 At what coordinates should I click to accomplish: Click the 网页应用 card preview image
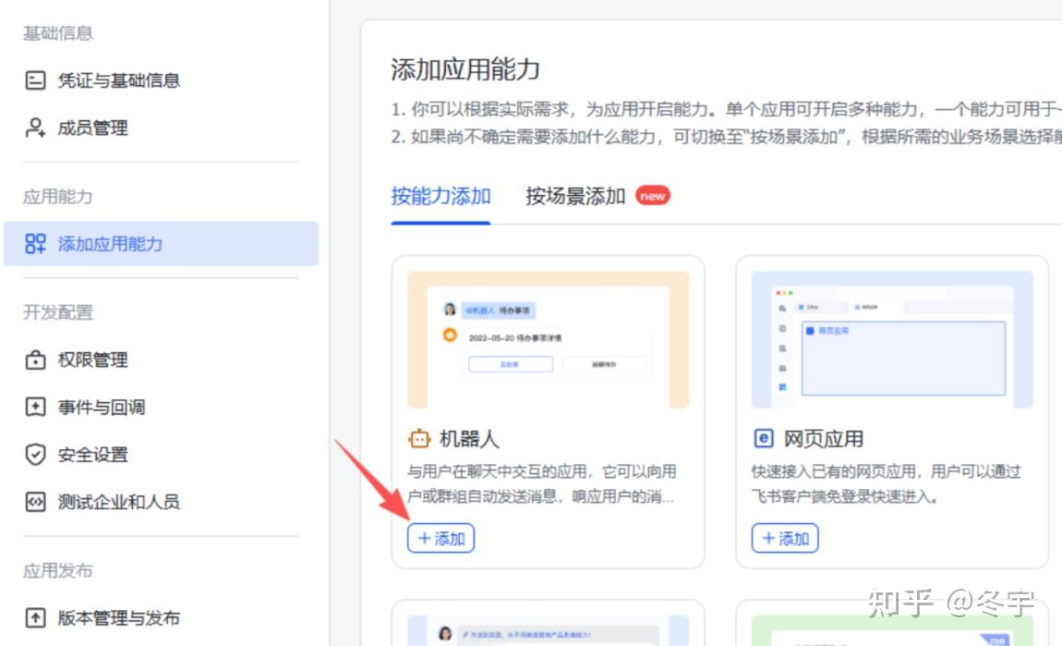[x=892, y=339]
